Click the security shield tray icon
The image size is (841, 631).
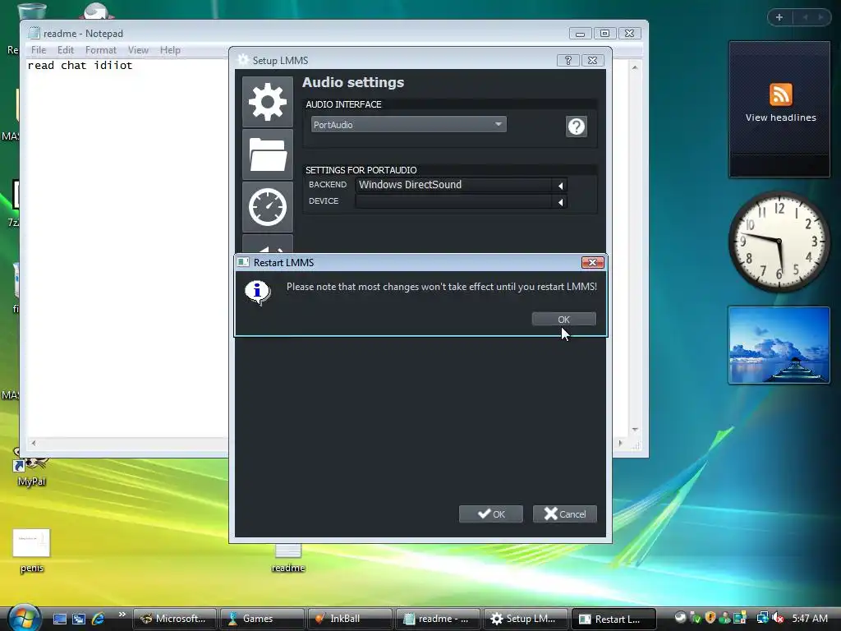pos(710,618)
